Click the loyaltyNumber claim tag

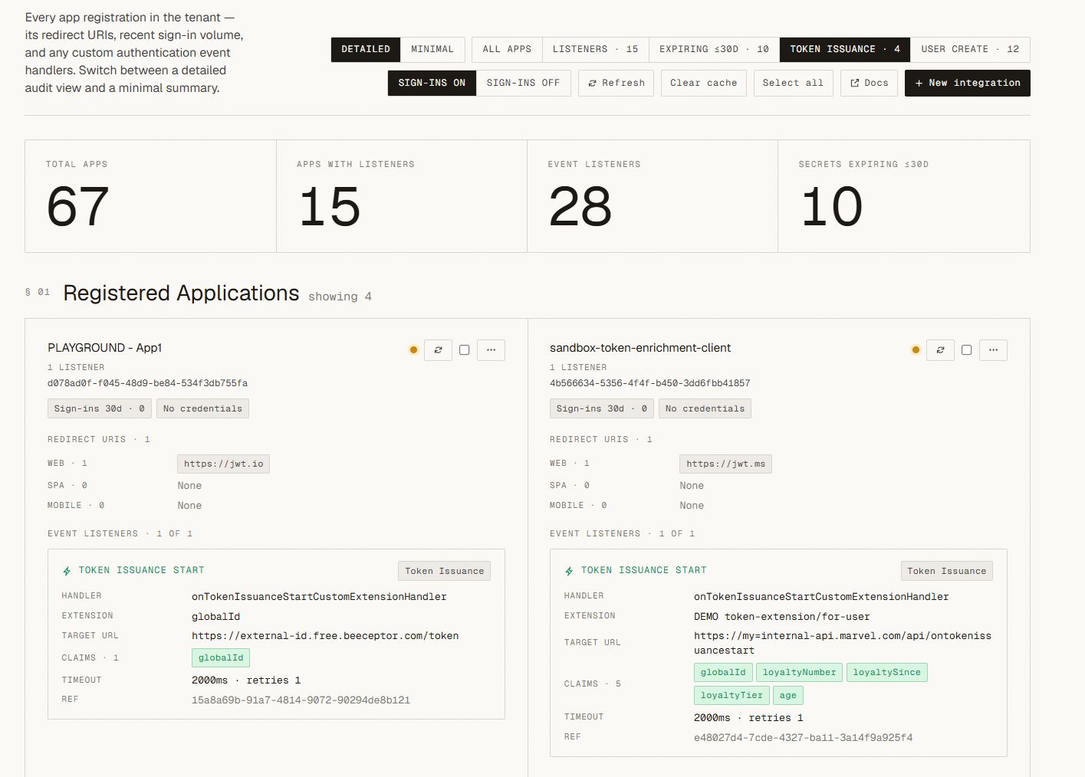click(x=799, y=672)
